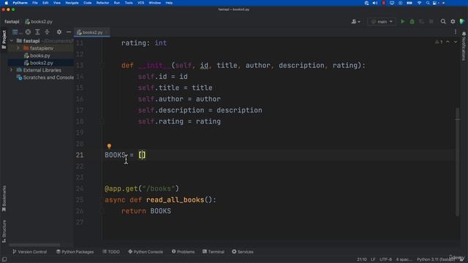Collapse the fastapi root folder

(12, 41)
